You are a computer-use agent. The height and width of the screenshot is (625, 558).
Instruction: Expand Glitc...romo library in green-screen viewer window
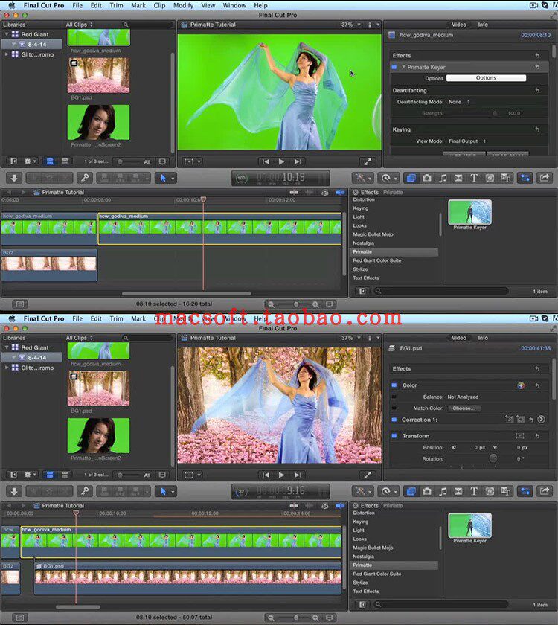(x=7, y=54)
